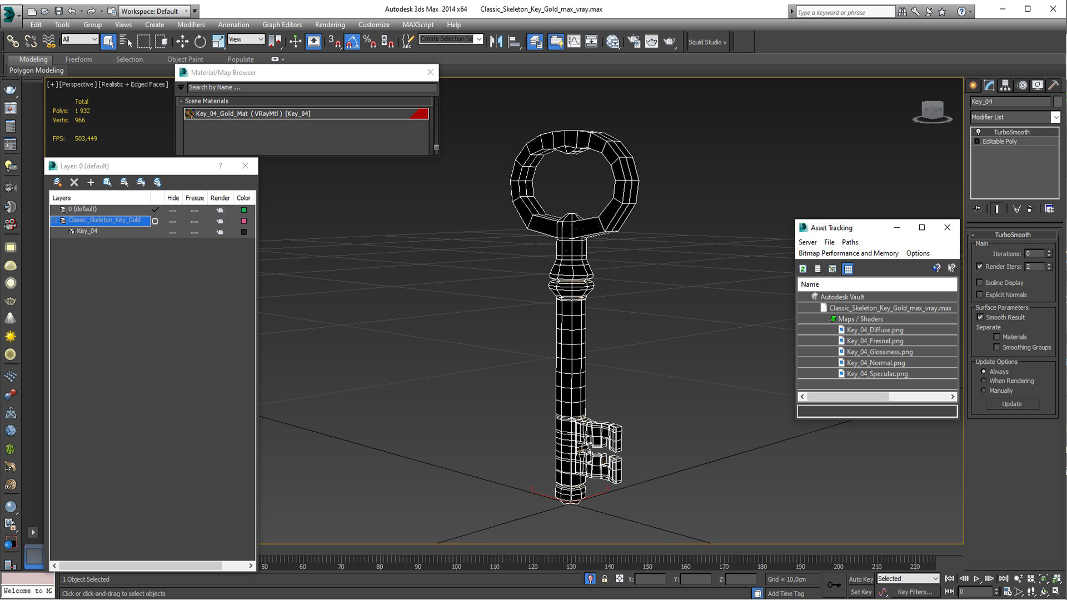Collapse the TurboSmooth rollout
Image resolution: width=1067 pixels, height=600 pixels.
[x=973, y=234]
